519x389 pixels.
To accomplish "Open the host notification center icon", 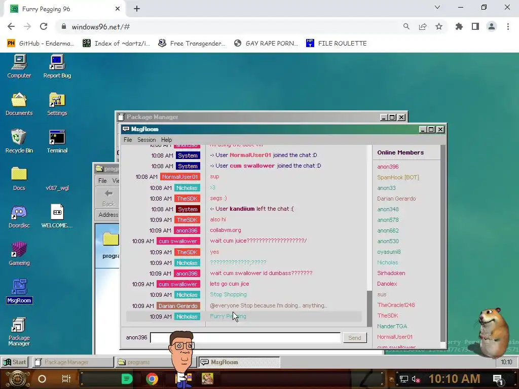I will click(x=498, y=379).
